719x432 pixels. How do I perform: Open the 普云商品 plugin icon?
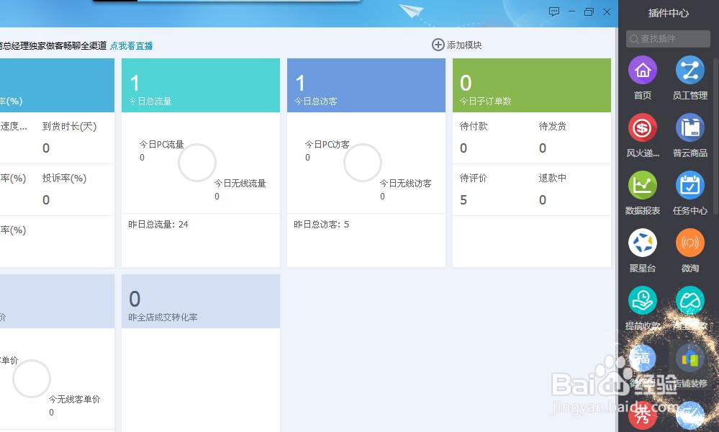[x=689, y=128]
